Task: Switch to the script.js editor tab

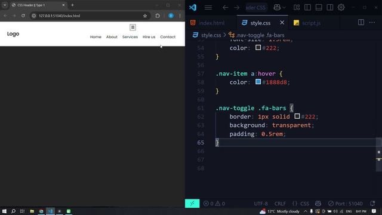Action: tap(311, 23)
